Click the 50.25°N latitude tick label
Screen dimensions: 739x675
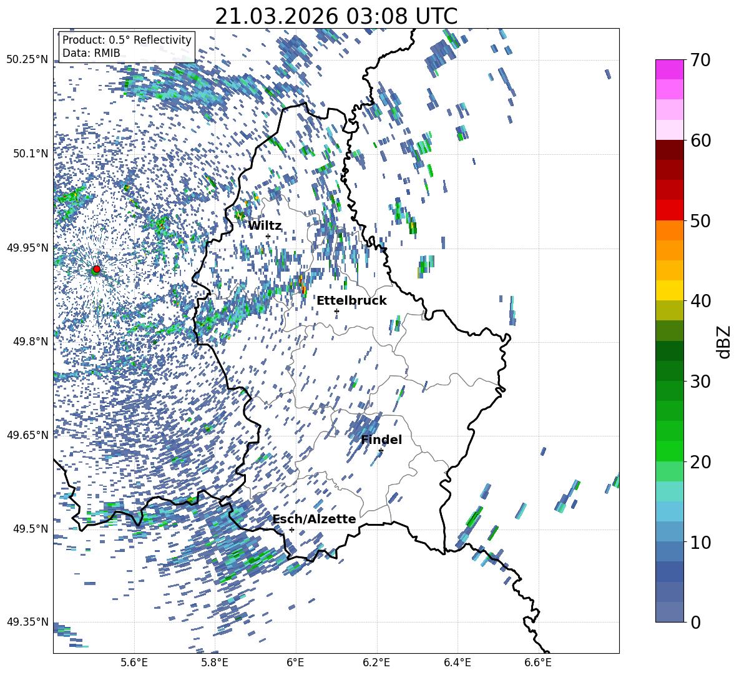[x=27, y=60]
